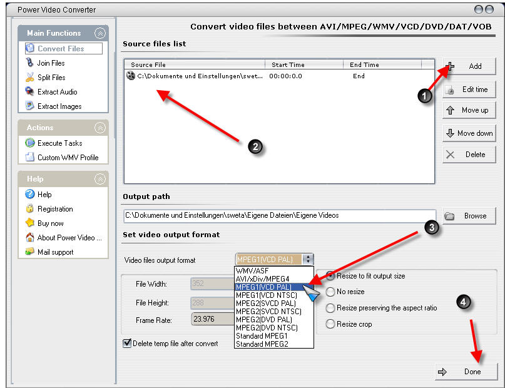
Task: Open the Video files output format dropdown
Action: [x=309, y=259]
